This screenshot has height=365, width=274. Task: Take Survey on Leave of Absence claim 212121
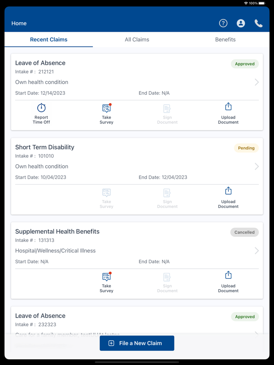point(106,113)
